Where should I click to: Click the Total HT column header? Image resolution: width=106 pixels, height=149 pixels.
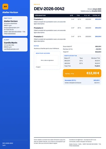click(96, 15)
